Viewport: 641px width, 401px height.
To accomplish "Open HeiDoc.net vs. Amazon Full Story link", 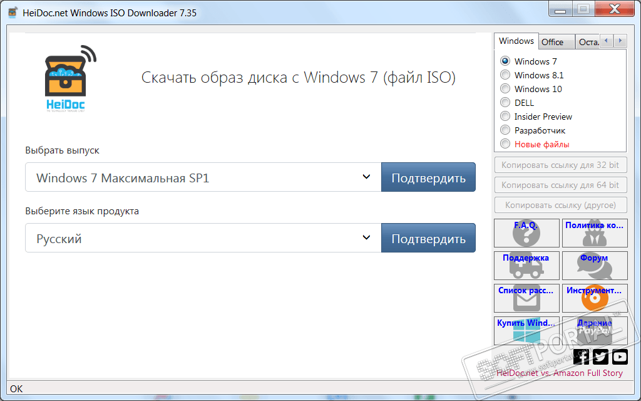I will [559, 373].
